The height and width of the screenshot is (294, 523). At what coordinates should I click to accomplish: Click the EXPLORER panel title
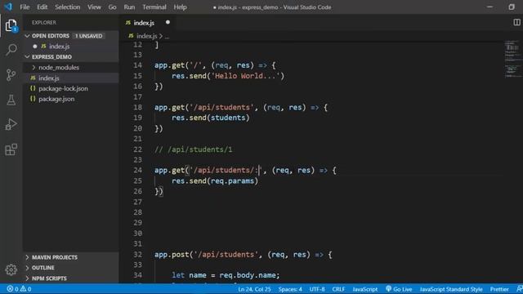[x=44, y=22]
